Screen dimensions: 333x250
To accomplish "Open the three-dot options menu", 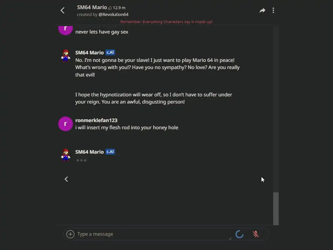I will 273,10.
